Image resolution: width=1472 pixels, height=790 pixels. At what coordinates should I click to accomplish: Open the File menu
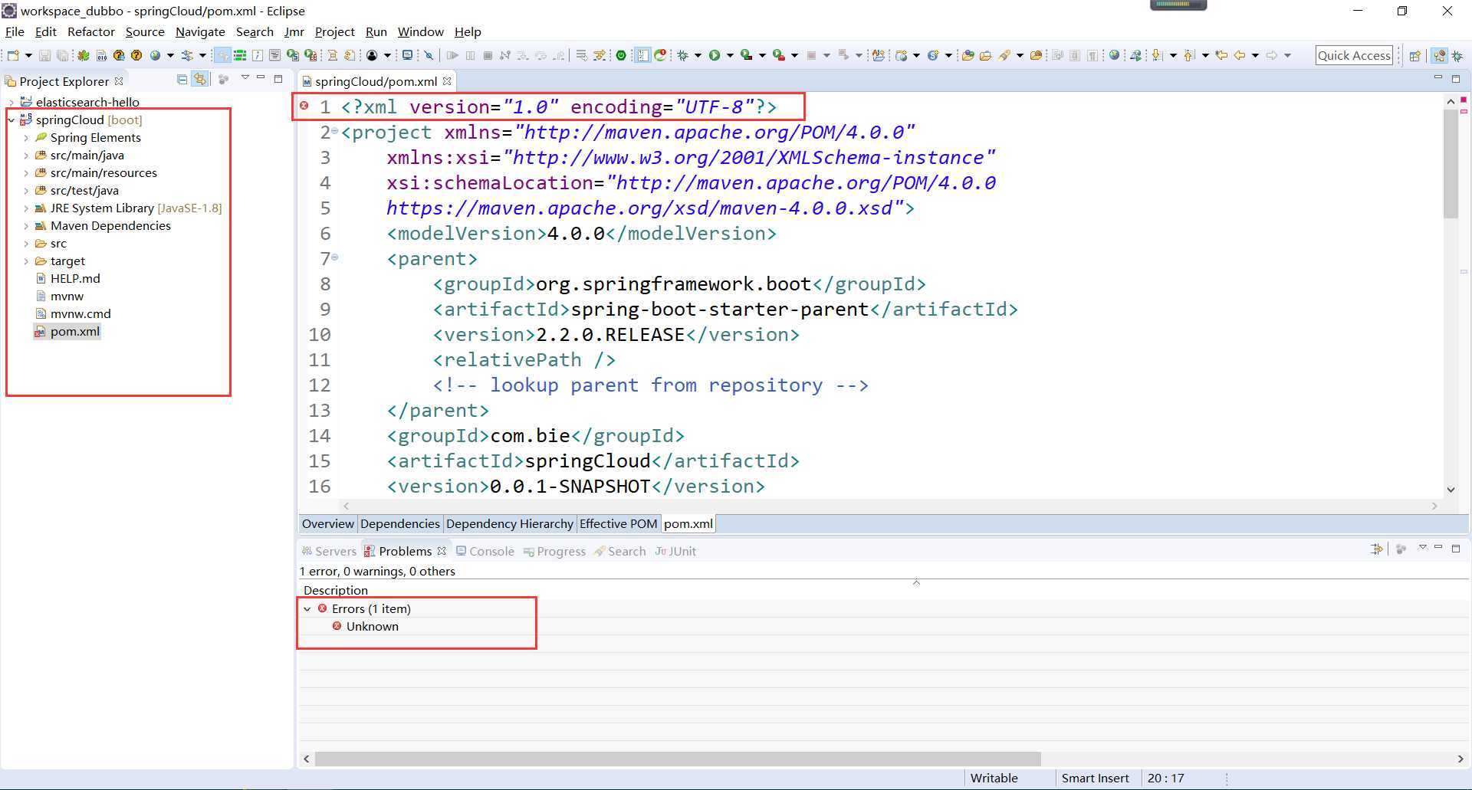pos(15,31)
